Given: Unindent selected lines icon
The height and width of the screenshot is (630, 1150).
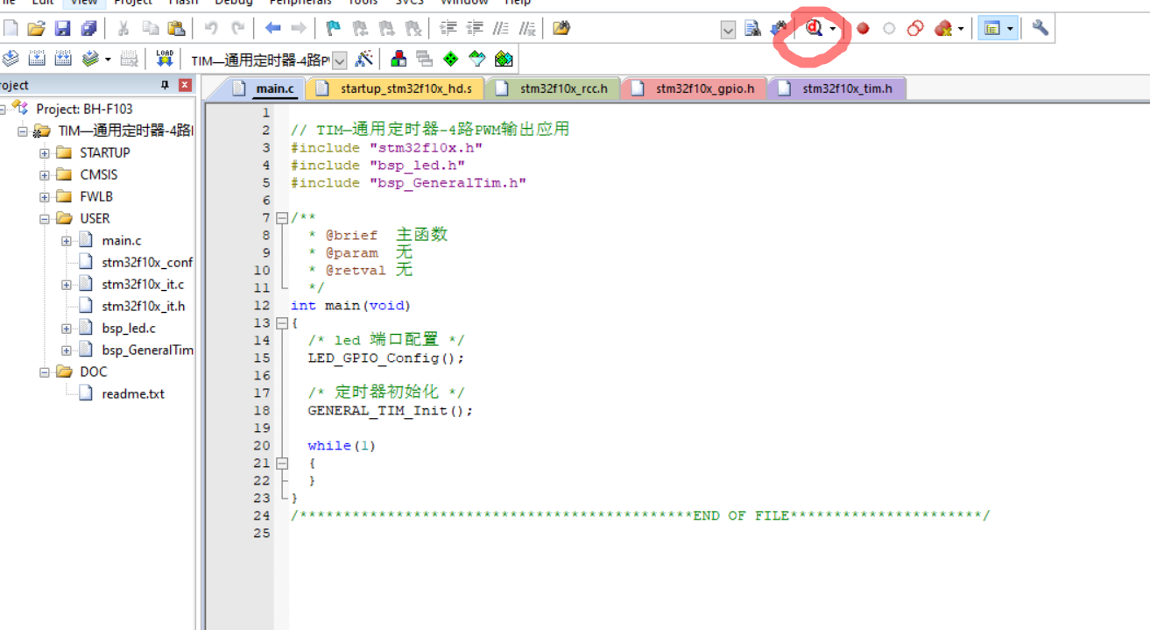Looking at the screenshot, I should (475, 29).
